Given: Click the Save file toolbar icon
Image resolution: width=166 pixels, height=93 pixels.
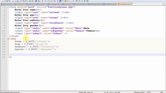Looking at the screenshot, I should click(7, 1).
